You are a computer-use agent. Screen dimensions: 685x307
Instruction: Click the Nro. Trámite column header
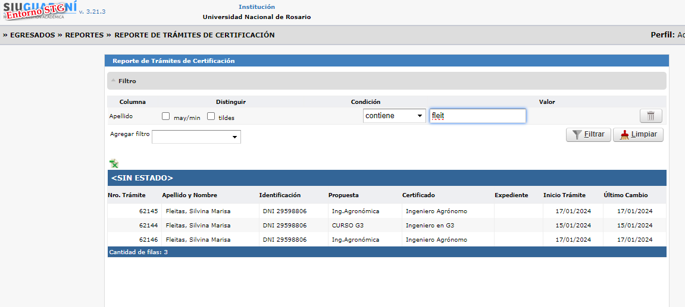[x=127, y=195]
